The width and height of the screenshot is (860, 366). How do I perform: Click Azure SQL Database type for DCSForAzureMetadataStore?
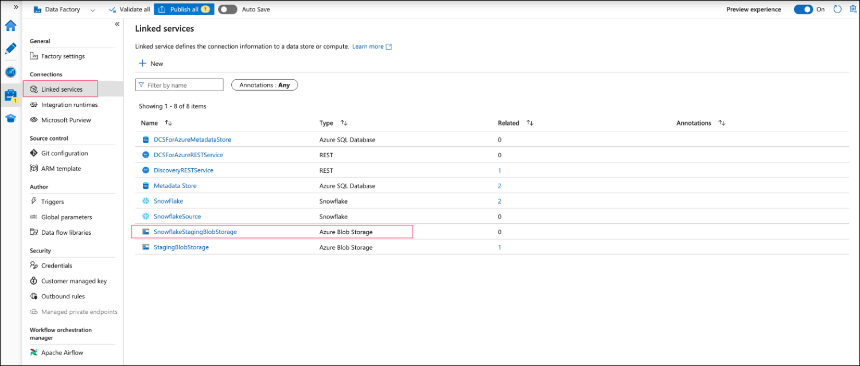(347, 139)
